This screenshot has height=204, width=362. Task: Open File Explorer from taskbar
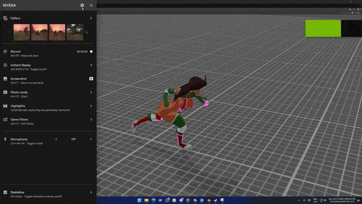[x=146, y=200]
